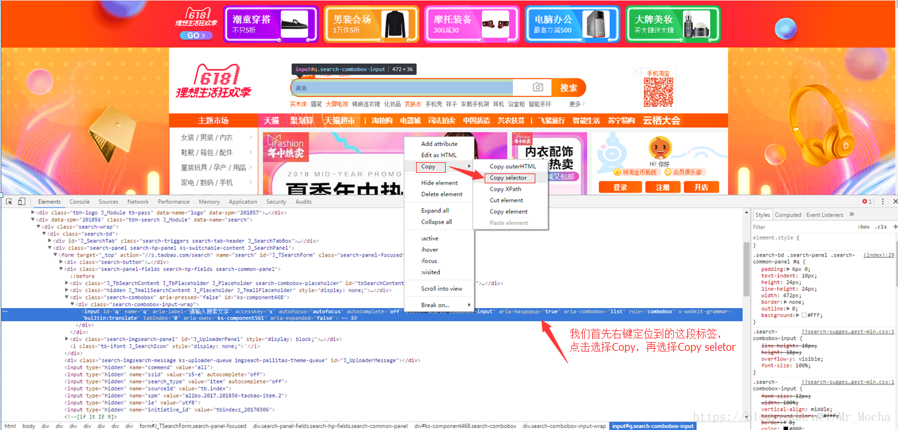Select input#q.search-combobox-input breadcrumb
The width and height of the screenshot is (898, 430).
[x=653, y=426]
